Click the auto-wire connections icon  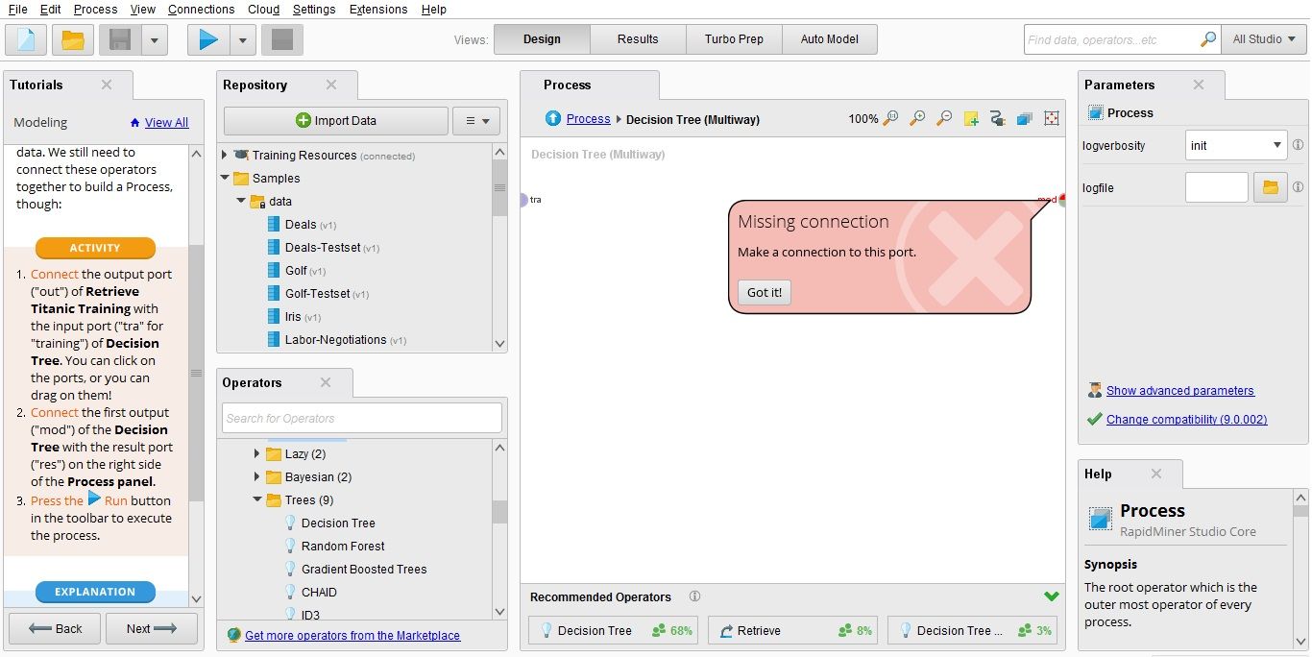click(x=997, y=118)
